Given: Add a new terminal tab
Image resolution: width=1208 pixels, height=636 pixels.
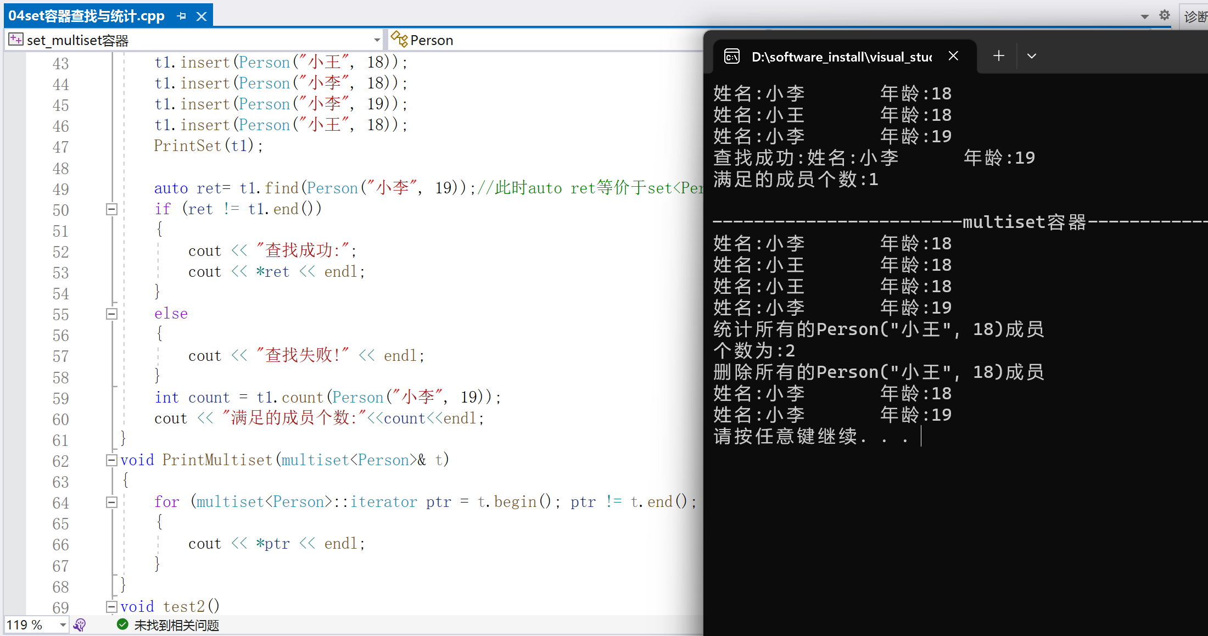Looking at the screenshot, I should [x=999, y=56].
